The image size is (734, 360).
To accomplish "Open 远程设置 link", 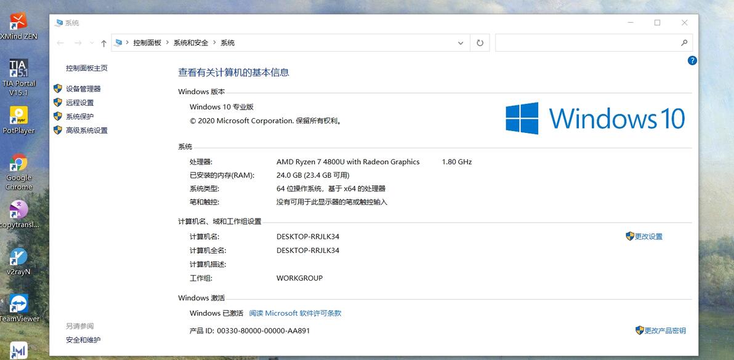I will [79, 103].
